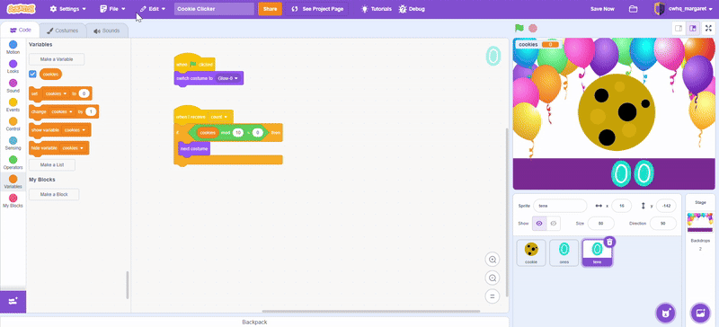Switch to the Costumes tab
Image resolution: width=719 pixels, height=327 pixels.
tap(63, 31)
